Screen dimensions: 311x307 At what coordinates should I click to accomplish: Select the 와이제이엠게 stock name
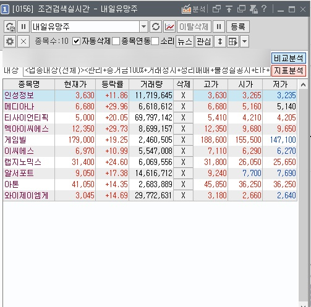pos(26,195)
